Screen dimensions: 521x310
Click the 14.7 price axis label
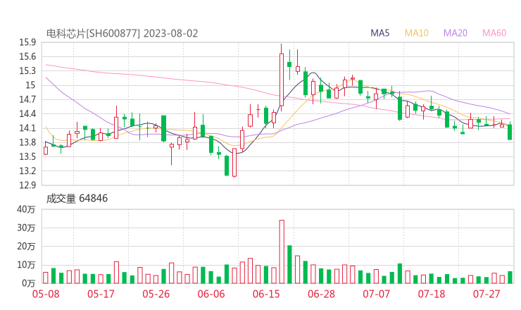coord(27,100)
